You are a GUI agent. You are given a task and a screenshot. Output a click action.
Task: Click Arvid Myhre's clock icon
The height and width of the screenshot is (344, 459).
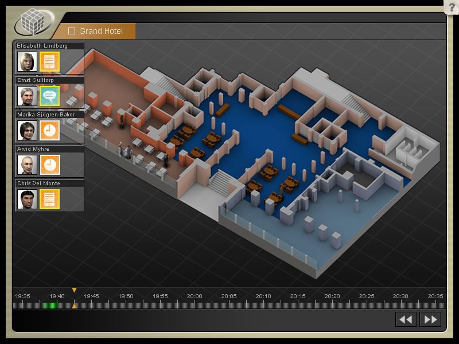(x=50, y=165)
